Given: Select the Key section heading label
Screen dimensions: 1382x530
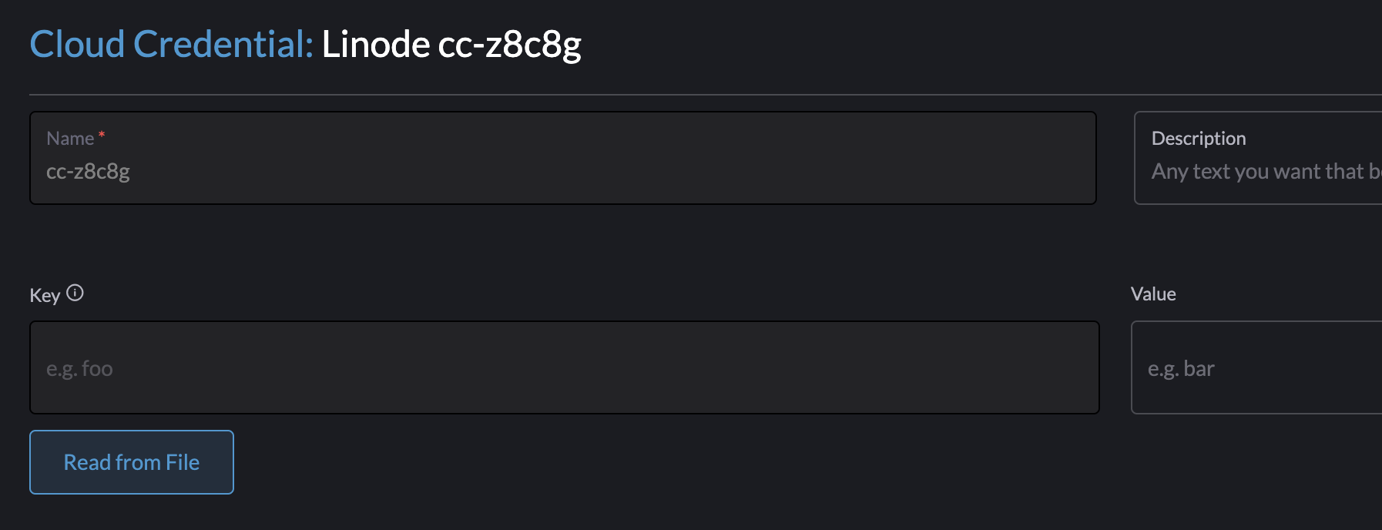Looking at the screenshot, I should [x=44, y=295].
